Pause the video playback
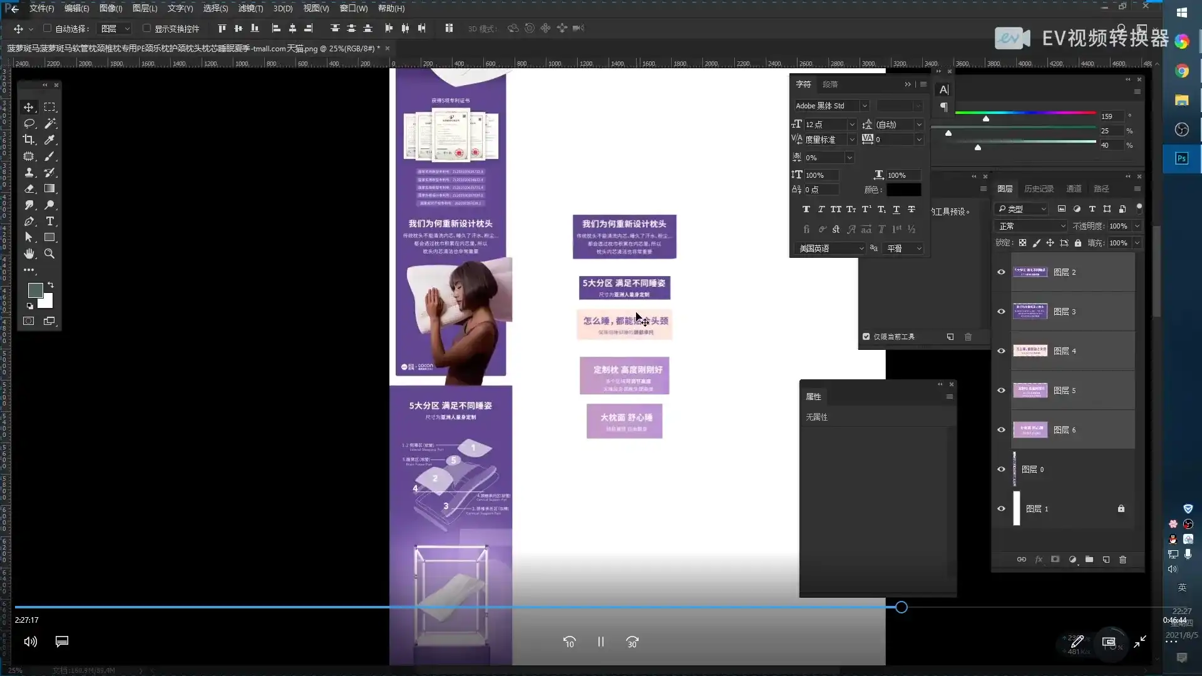Viewport: 1202px width, 676px height. 600,642
